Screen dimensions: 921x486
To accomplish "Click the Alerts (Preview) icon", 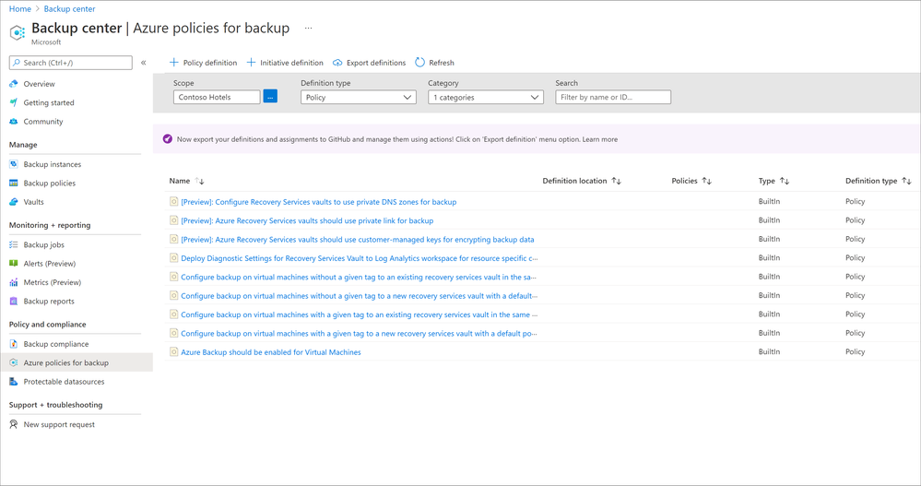I will [x=14, y=264].
